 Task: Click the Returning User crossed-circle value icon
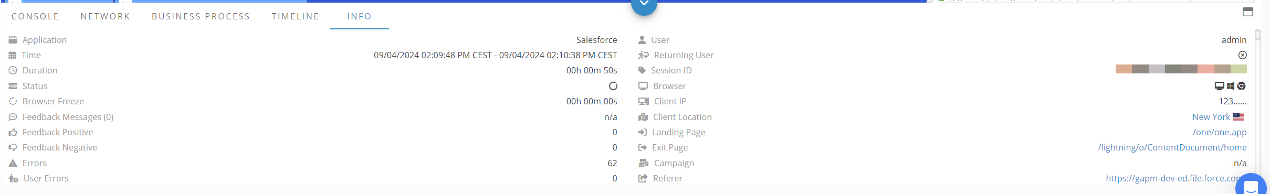coord(1242,55)
